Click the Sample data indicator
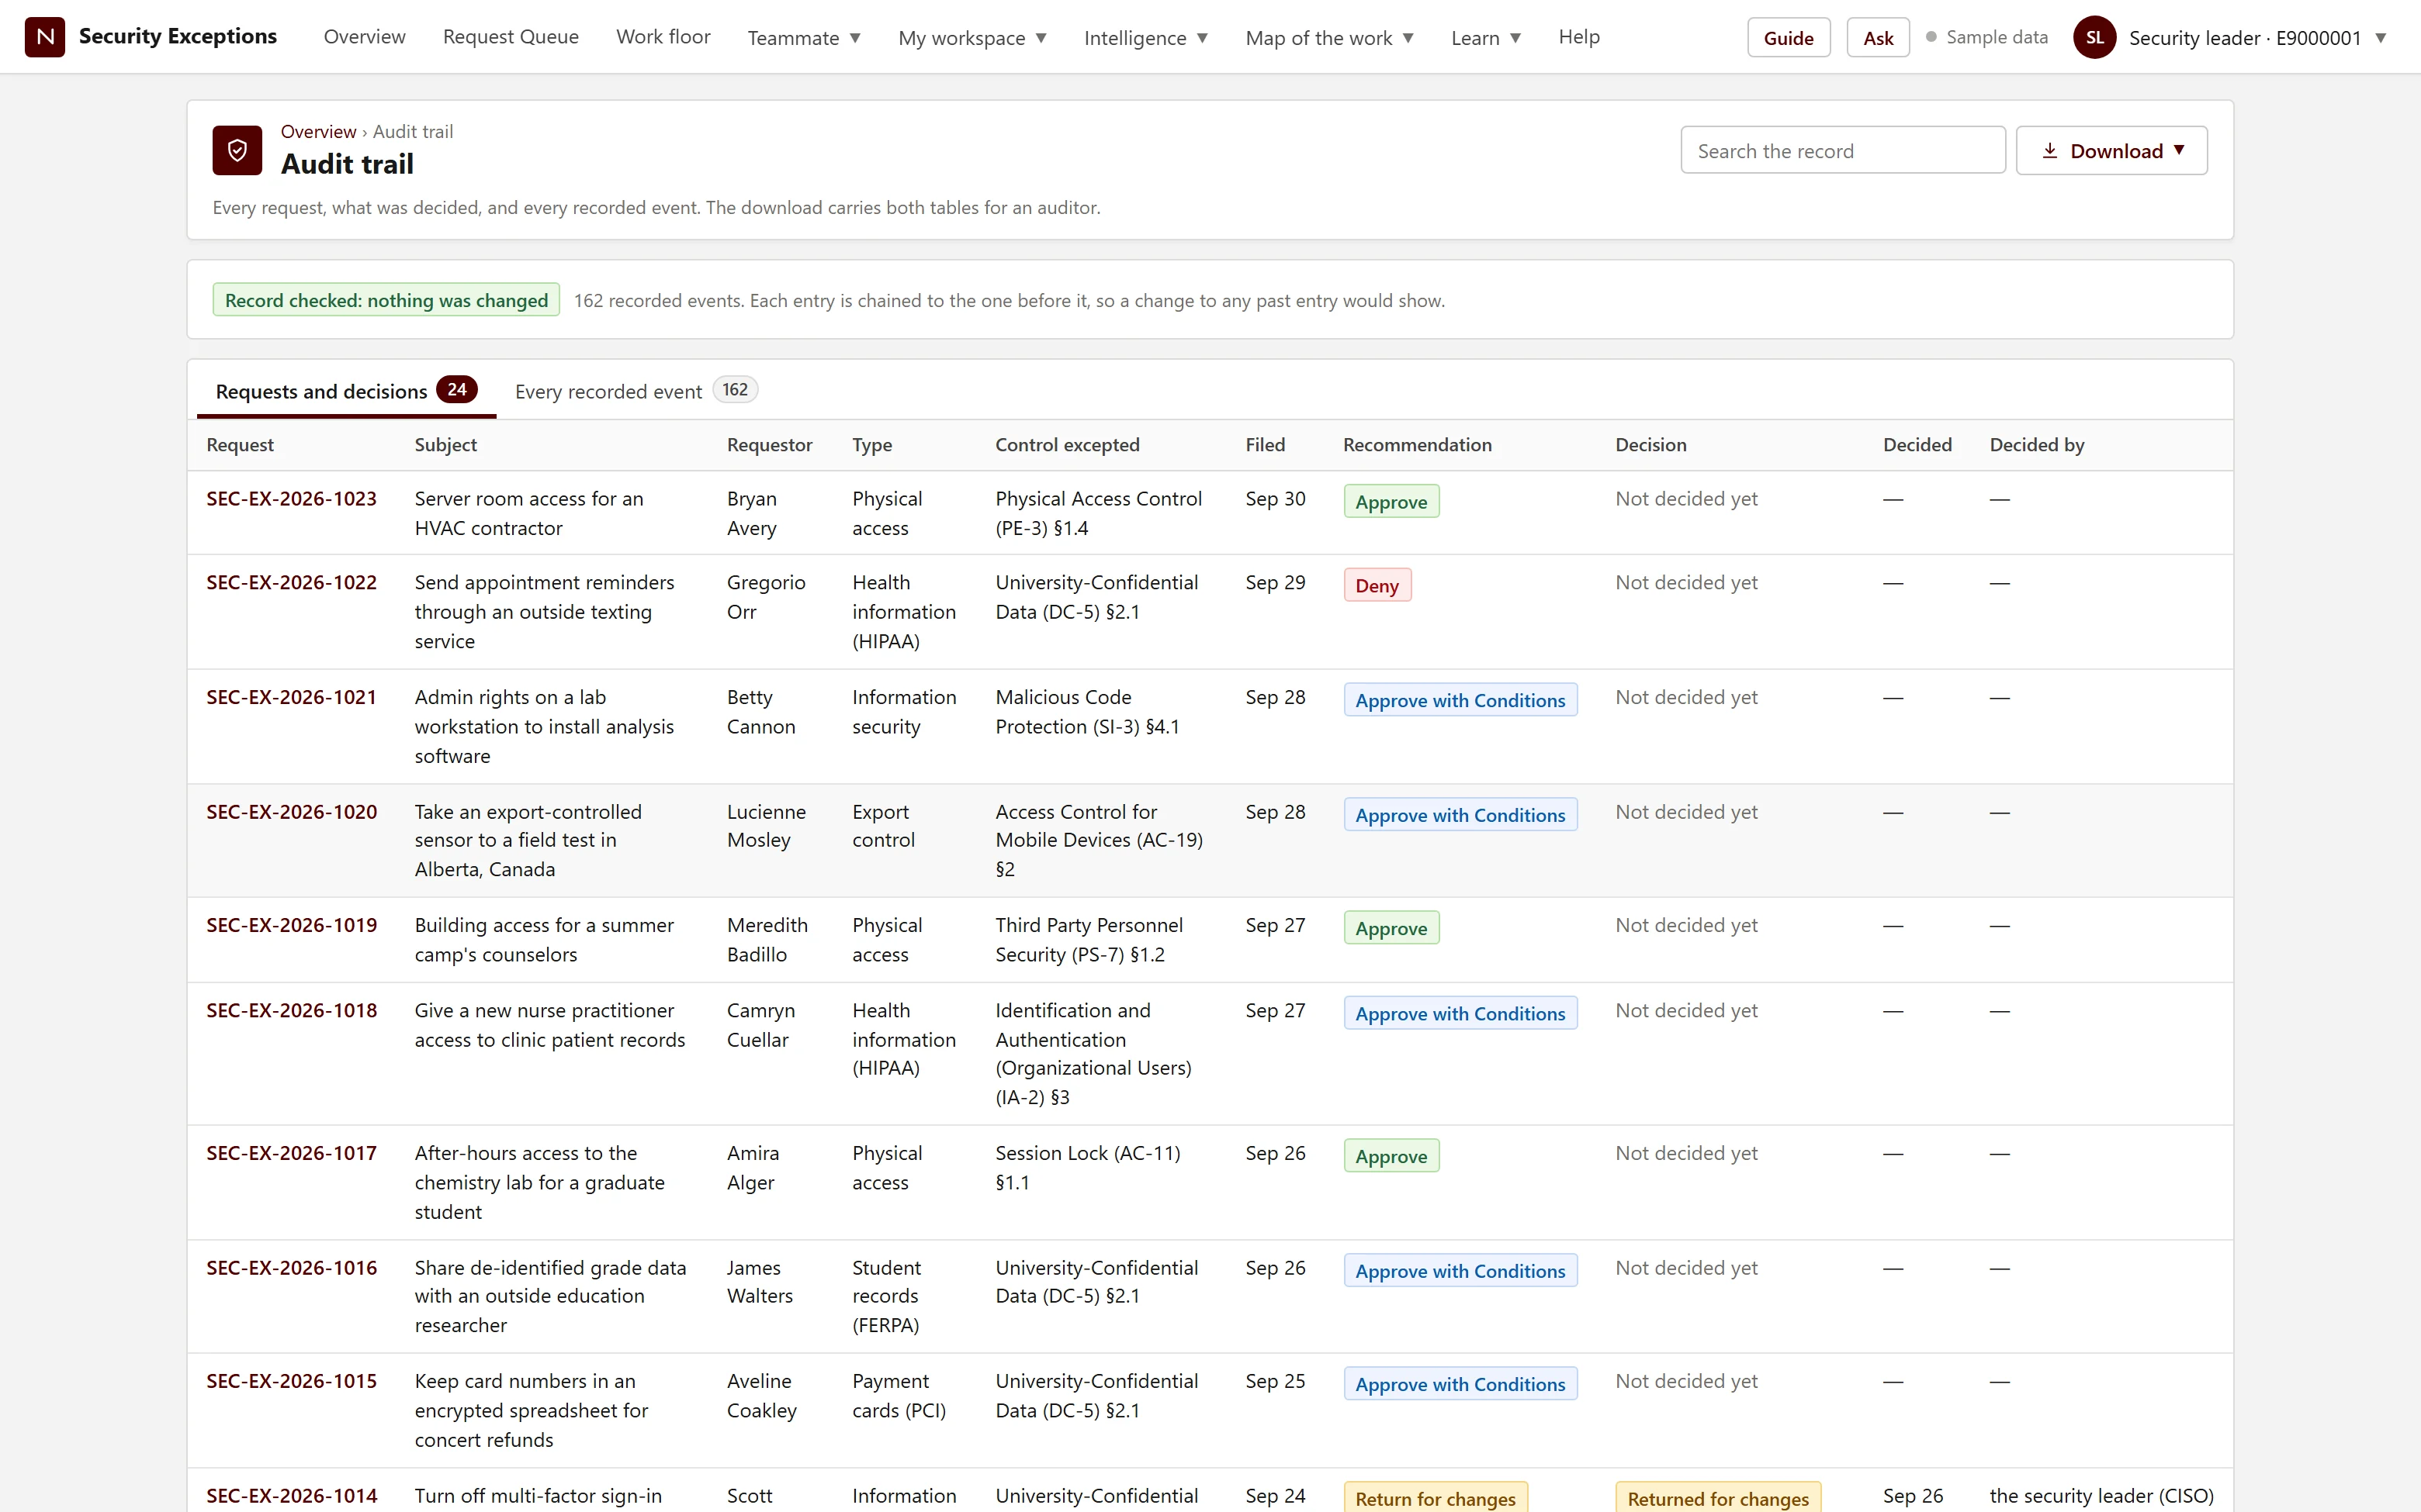Screen dimensions: 2421x1512 tap(1986, 37)
